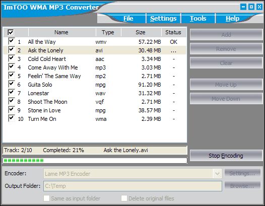Toggle the select-all checkbox in header
The height and width of the screenshot is (206, 265).
[11, 32]
